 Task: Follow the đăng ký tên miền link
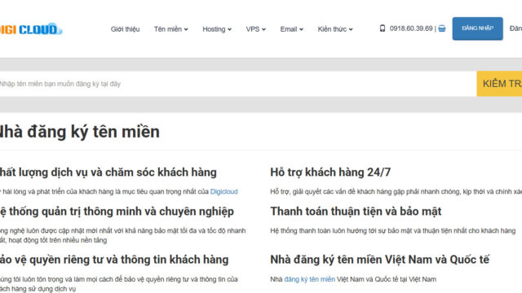[310, 279]
